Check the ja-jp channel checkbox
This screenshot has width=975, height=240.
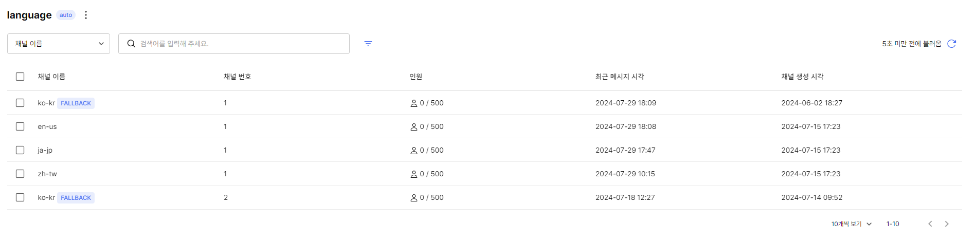click(20, 150)
